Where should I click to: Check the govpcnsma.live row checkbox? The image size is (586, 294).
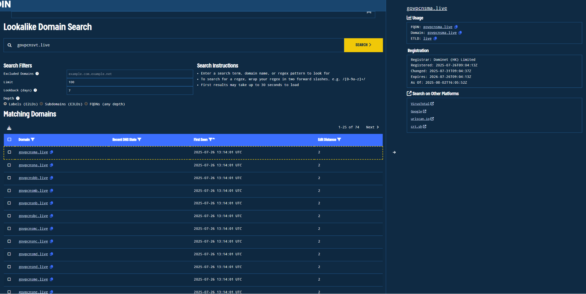tap(9, 152)
